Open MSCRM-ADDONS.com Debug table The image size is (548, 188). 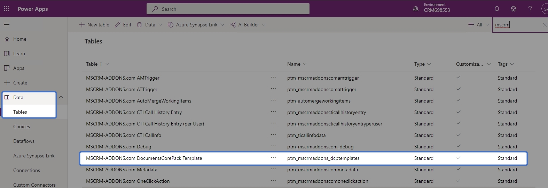pos(118,147)
